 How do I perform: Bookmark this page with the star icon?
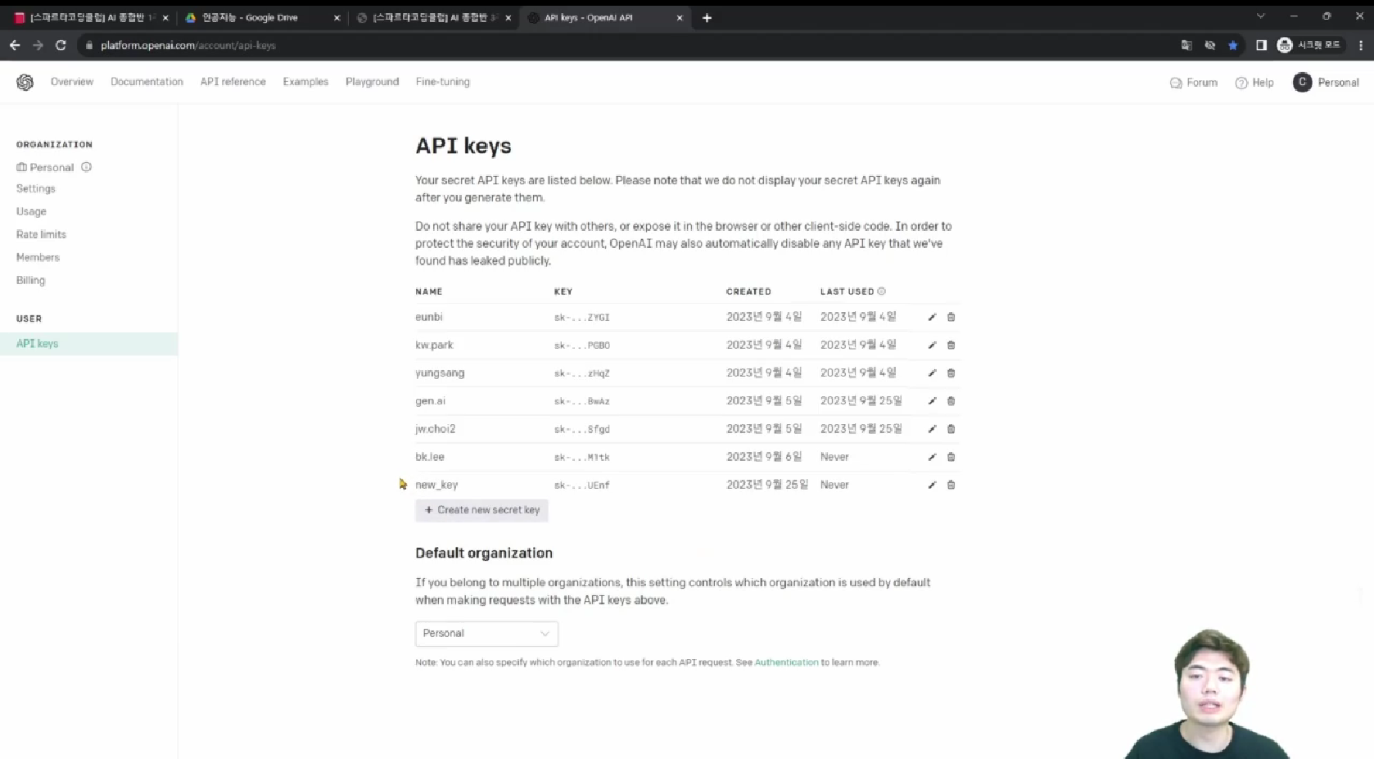point(1233,45)
